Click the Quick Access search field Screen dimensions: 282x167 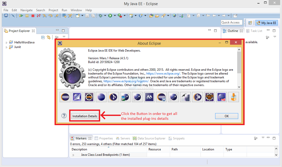click(232, 22)
